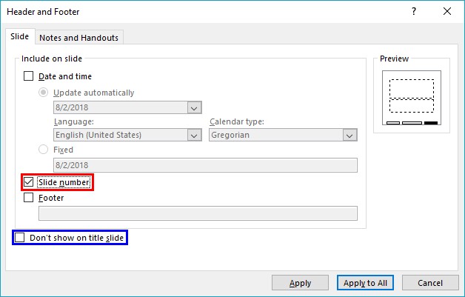Open the Calendar type Gregorian dropdown

[283, 135]
